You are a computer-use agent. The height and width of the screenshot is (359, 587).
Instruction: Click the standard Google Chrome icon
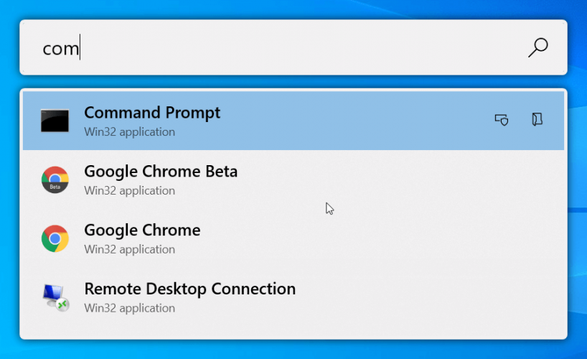pos(55,238)
